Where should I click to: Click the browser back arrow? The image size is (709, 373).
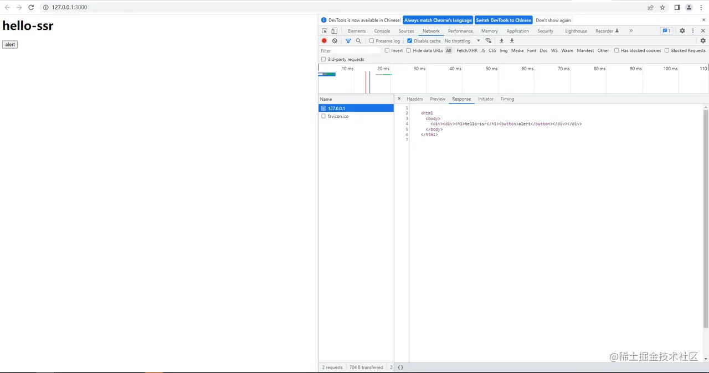(x=7, y=7)
